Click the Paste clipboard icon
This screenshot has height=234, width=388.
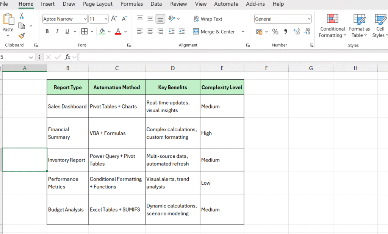[x=8, y=19]
